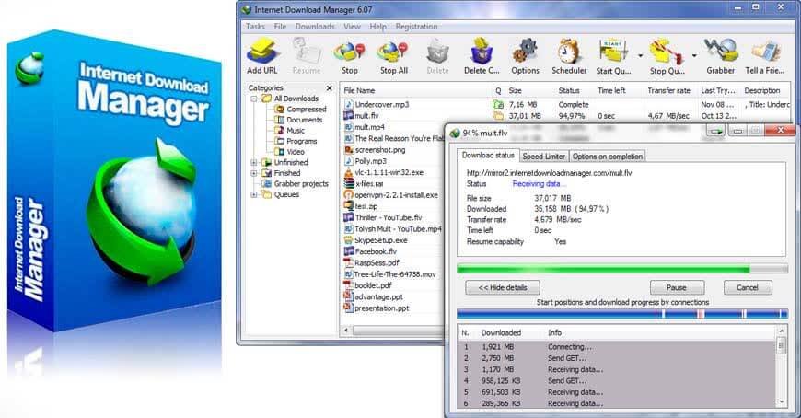Open dropdown arrow beside Start Queue
The height and width of the screenshot is (418, 801).
coord(640,55)
